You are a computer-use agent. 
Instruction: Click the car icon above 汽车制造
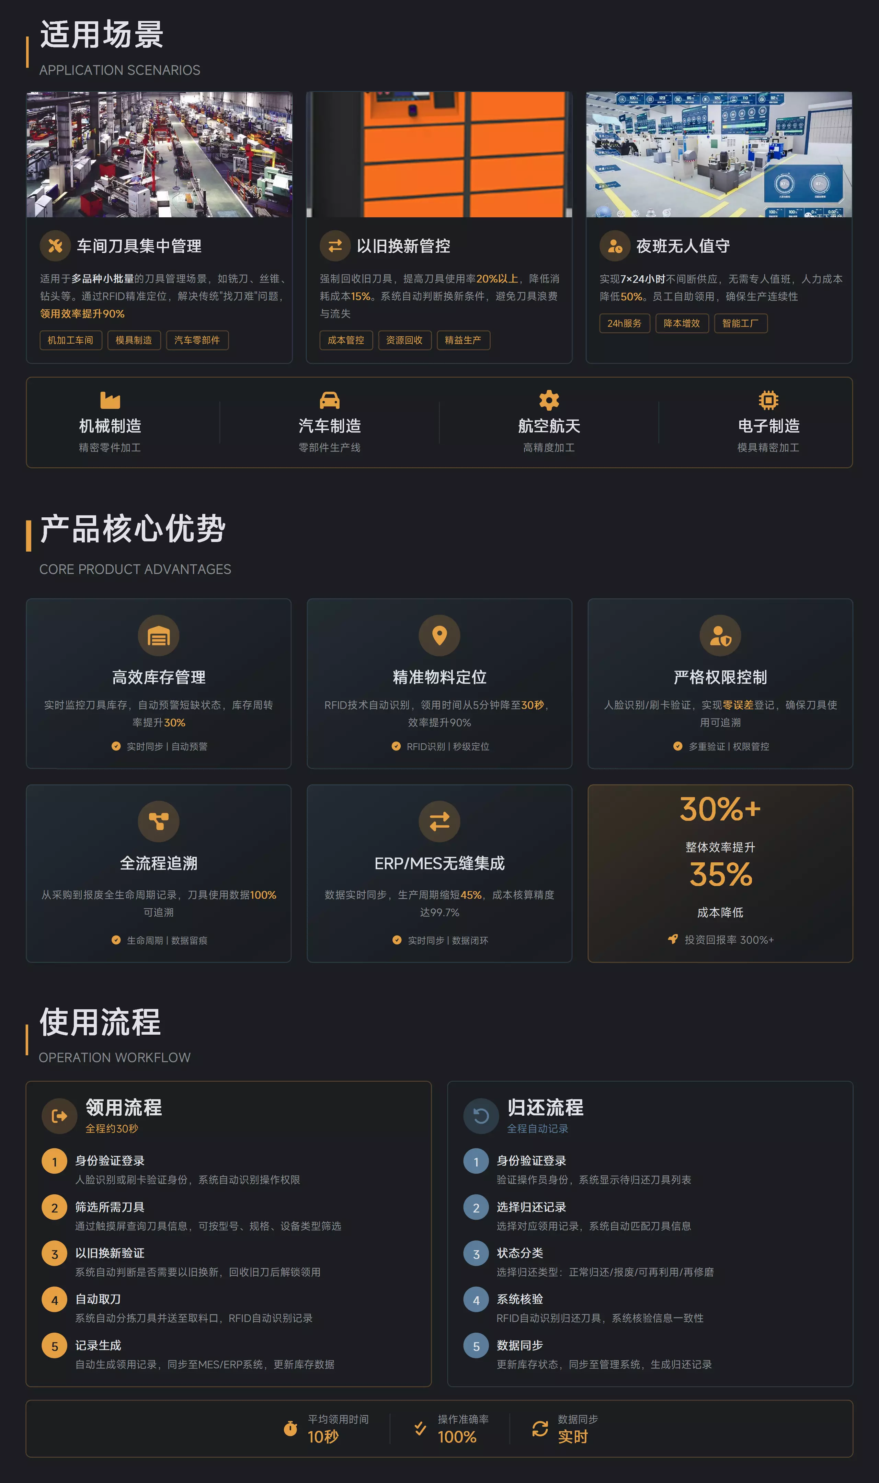click(x=329, y=400)
